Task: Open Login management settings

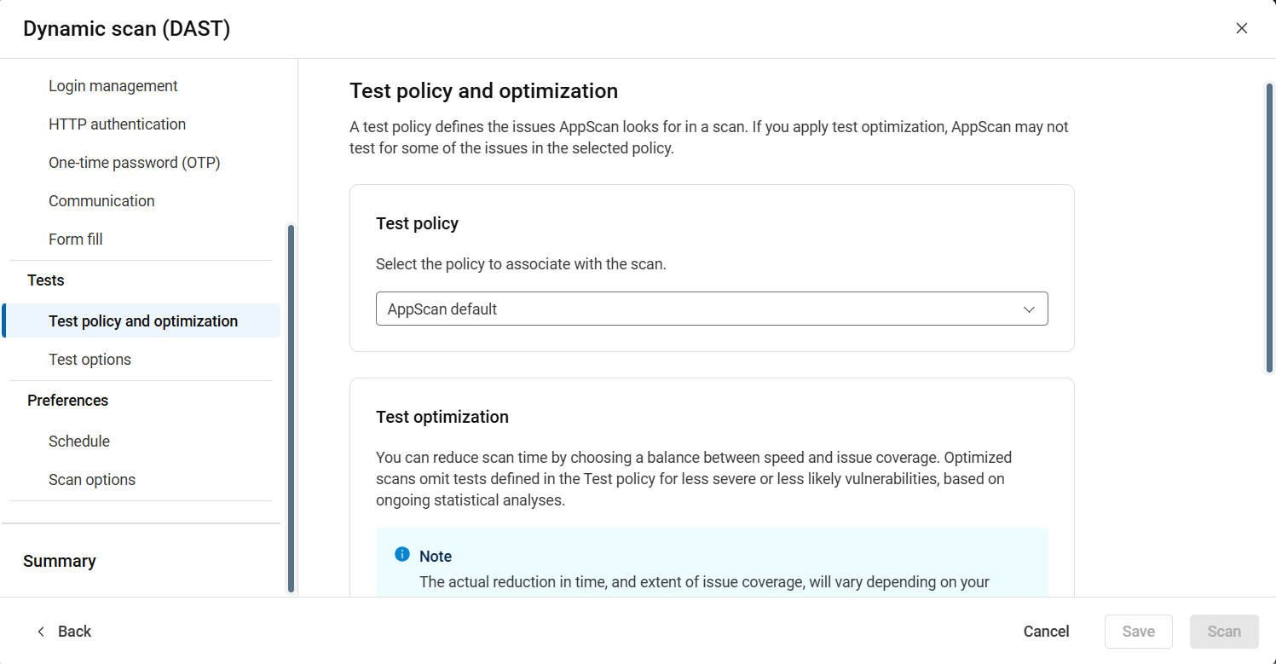Action: (113, 86)
